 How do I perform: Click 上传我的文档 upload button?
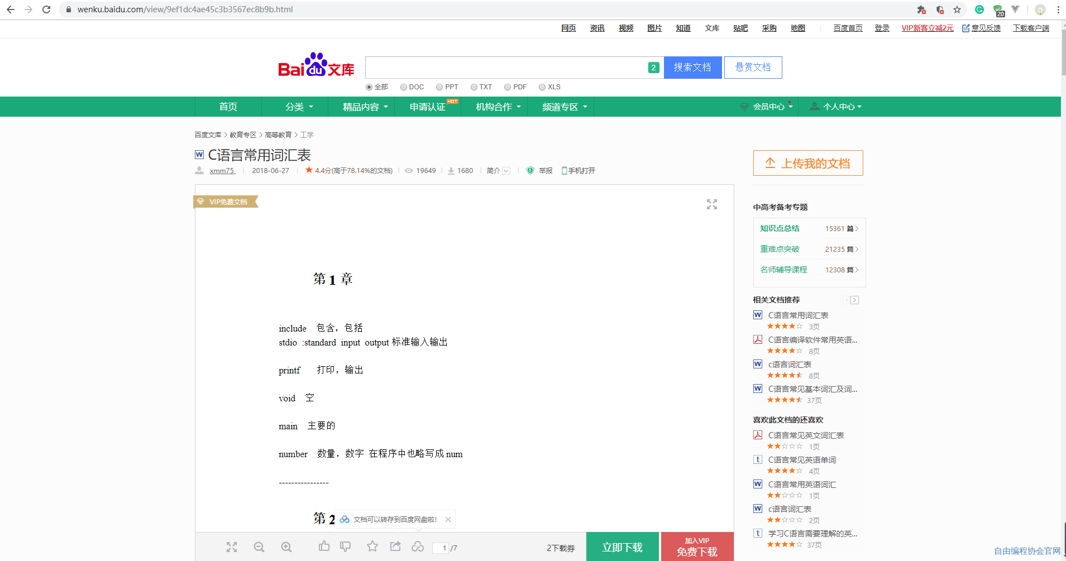pos(808,163)
